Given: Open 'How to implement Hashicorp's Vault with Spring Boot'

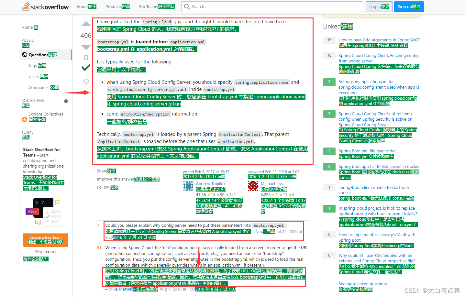Looking at the screenshot, I should [377, 237].
